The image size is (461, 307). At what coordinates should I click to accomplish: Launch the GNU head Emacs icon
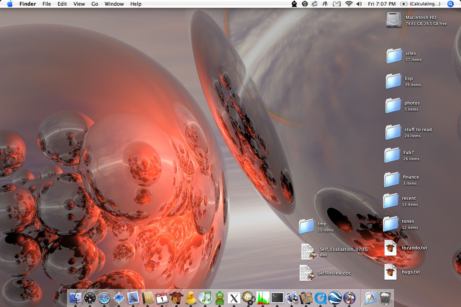click(x=176, y=298)
